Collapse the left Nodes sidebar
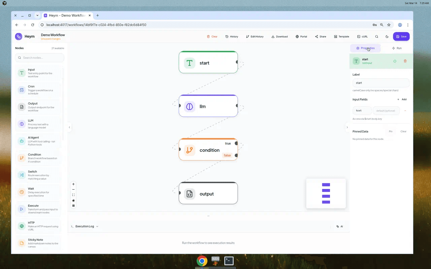 click(70, 127)
